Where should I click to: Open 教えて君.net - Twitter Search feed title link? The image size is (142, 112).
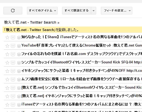pos(32,22)
